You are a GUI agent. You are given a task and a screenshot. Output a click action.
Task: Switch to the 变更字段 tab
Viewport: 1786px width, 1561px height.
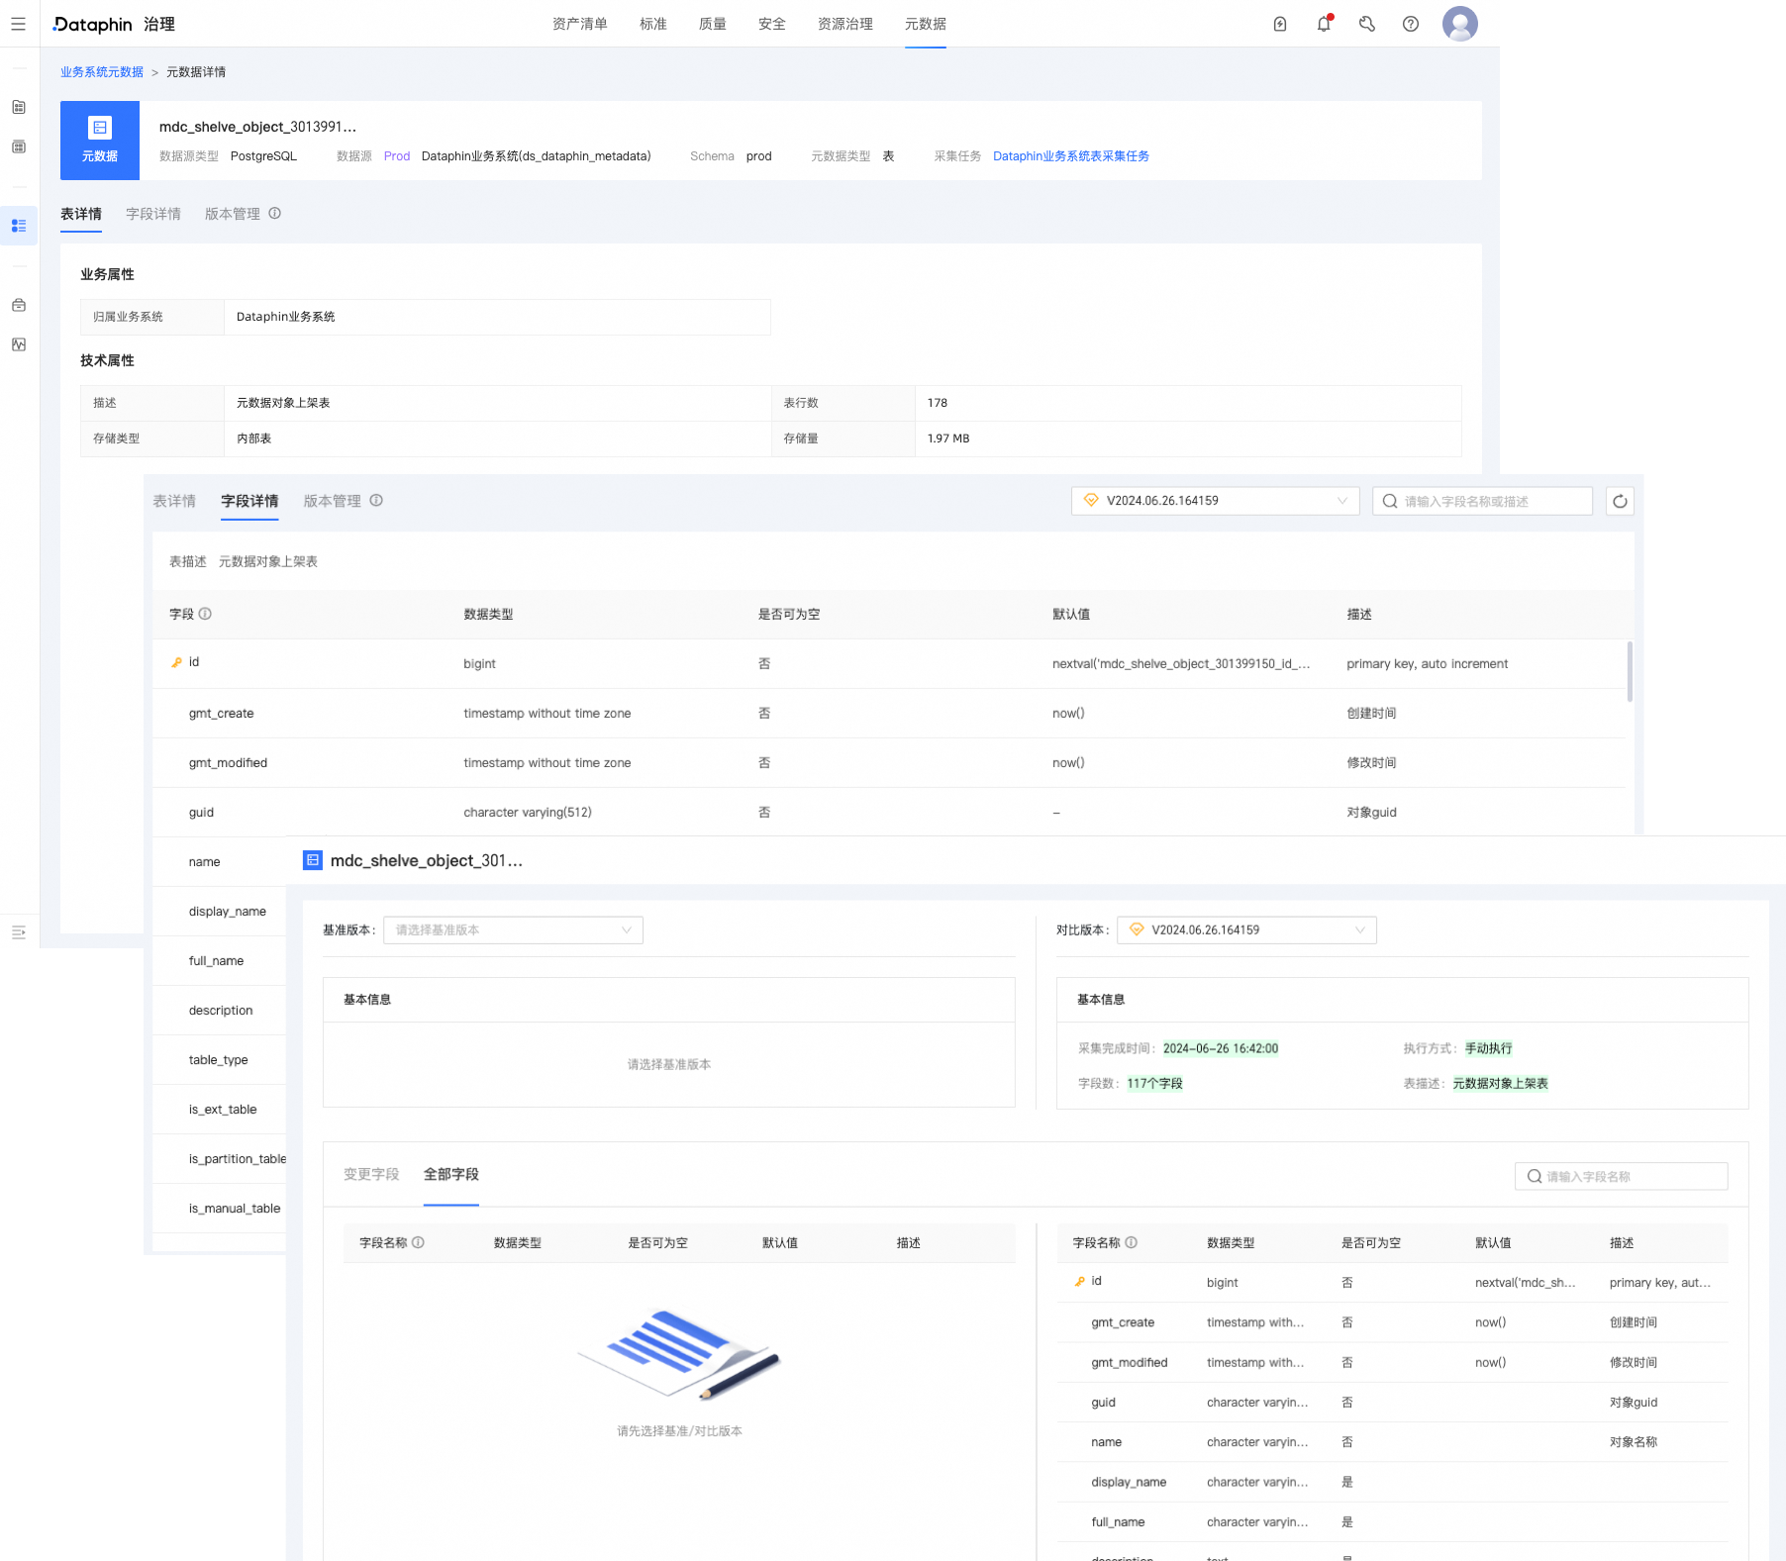370,1174
